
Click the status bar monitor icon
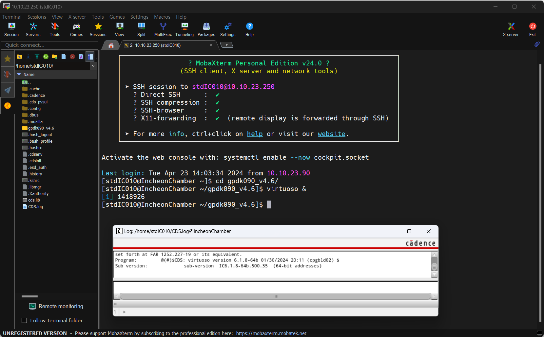tap(539, 333)
